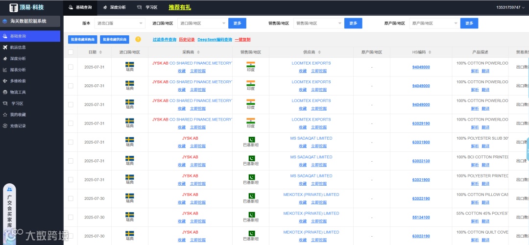Click 批量收藏供应商 button
Image resolution: width=529 pixels, height=245 pixels.
coord(115,40)
